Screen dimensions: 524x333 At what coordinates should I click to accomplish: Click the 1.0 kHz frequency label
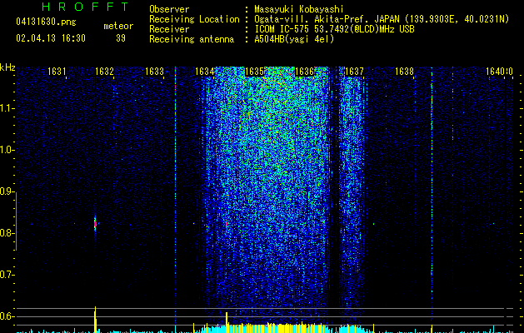pos(7,150)
